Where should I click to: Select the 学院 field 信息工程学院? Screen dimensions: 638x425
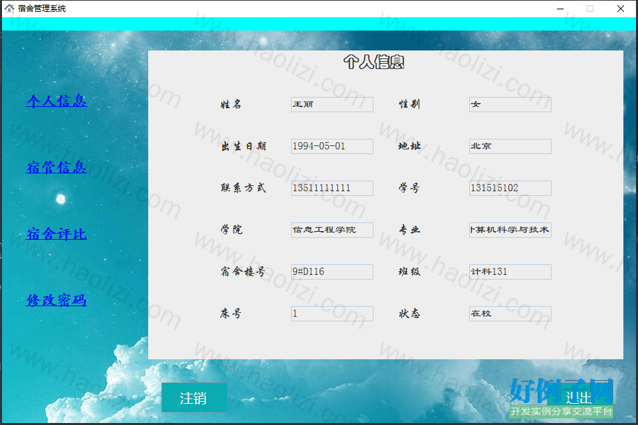332,230
